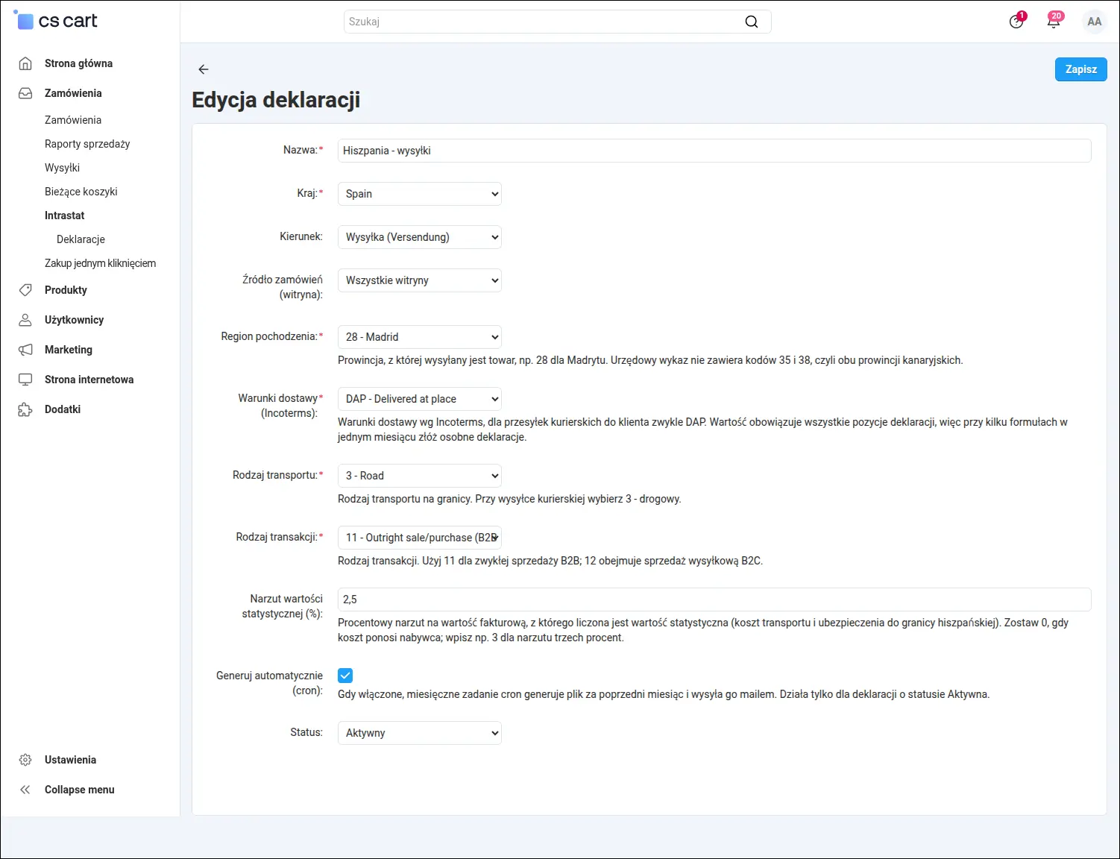Click the gear icon beside Ustawienia
1120x859 pixels.
[x=25, y=760]
